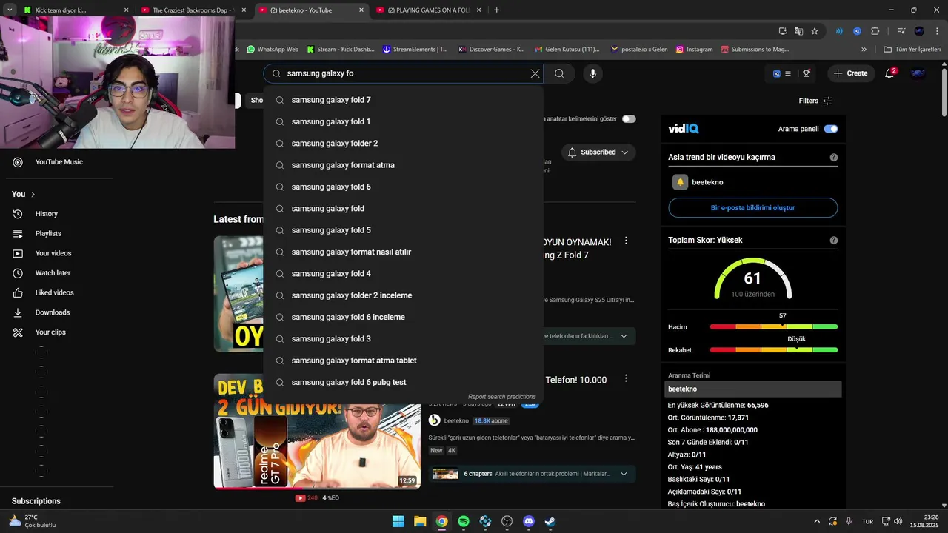Select suggestion samsung galaxy fold 3
This screenshot has width=948, height=533.
click(403, 339)
